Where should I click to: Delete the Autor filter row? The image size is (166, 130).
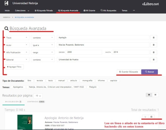coord(154,45)
